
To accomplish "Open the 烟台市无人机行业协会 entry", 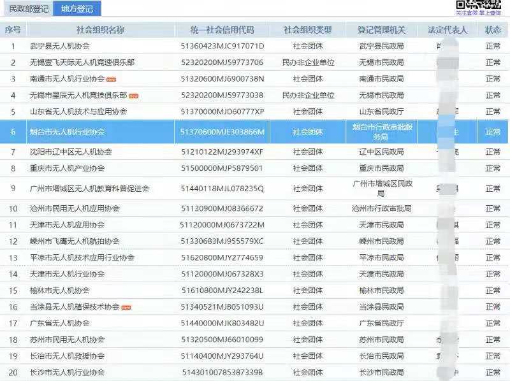I will 68,132.
